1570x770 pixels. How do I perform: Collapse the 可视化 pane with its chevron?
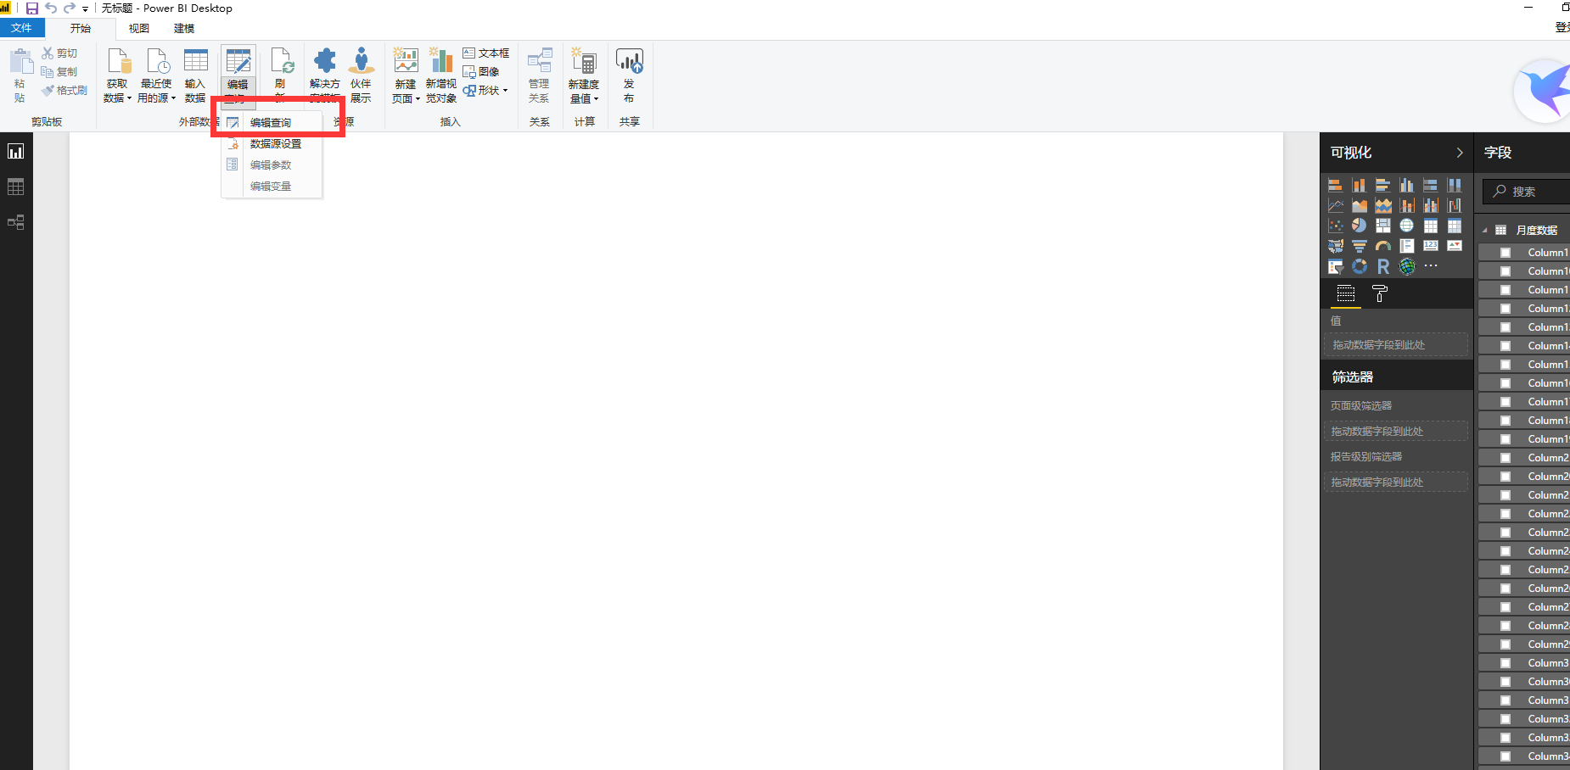pos(1460,153)
